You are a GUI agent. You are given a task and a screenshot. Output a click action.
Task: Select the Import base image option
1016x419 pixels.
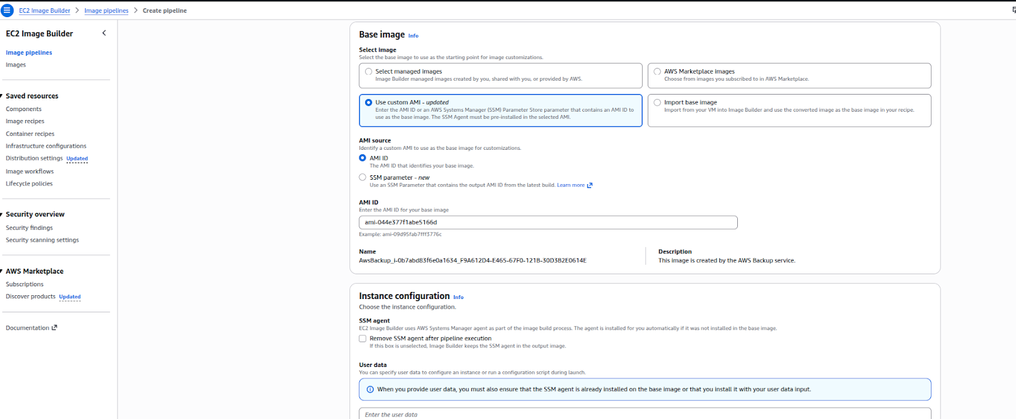click(657, 102)
